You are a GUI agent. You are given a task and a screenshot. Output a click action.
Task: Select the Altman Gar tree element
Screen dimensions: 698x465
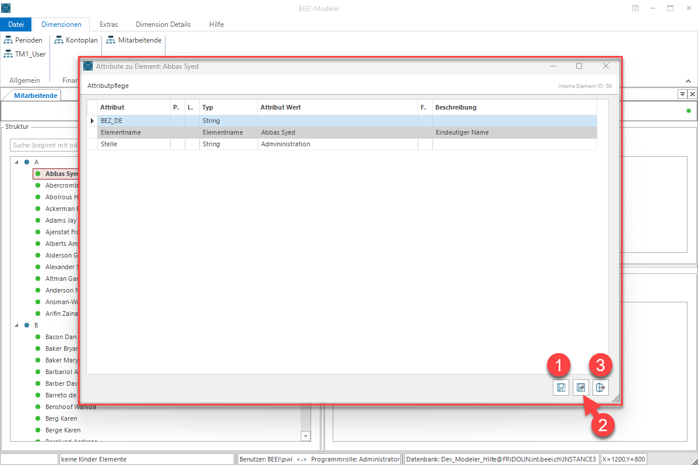click(61, 279)
